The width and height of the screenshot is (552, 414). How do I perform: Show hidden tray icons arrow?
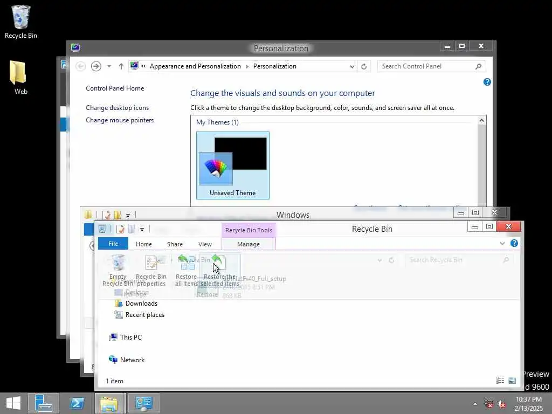tap(475, 404)
